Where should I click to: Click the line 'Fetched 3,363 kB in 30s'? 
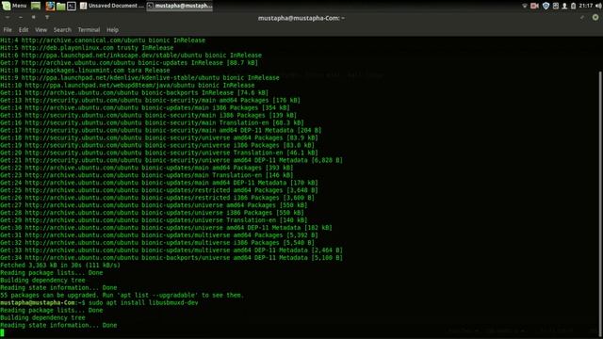pyautogui.click(x=60, y=266)
